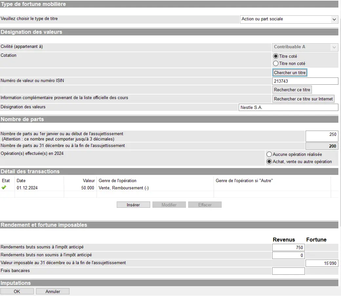This screenshot has height=296, width=341.
Task: Select 'Aucune opération réalisée' option
Action: pyautogui.click(x=269, y=154)
